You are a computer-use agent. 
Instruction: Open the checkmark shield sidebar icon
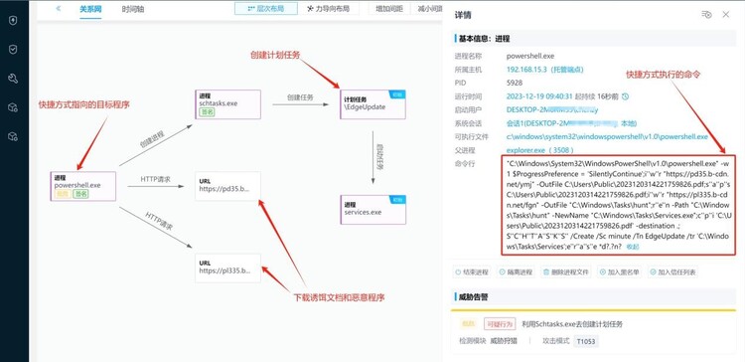[13, 50]
